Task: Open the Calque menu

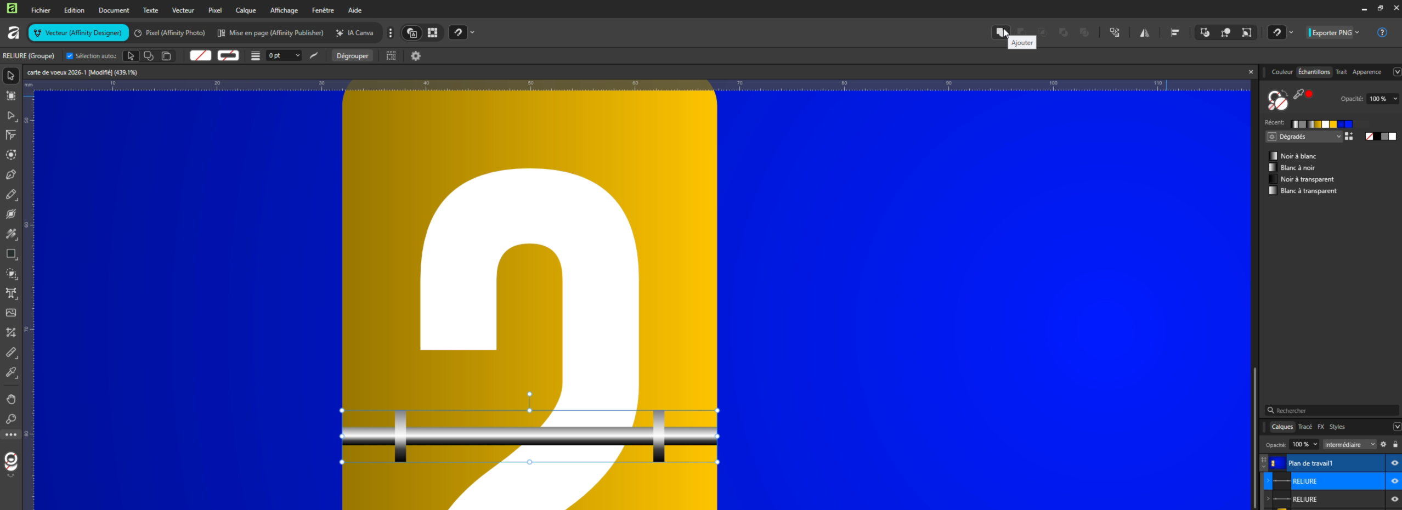Action: pos(245,10)
